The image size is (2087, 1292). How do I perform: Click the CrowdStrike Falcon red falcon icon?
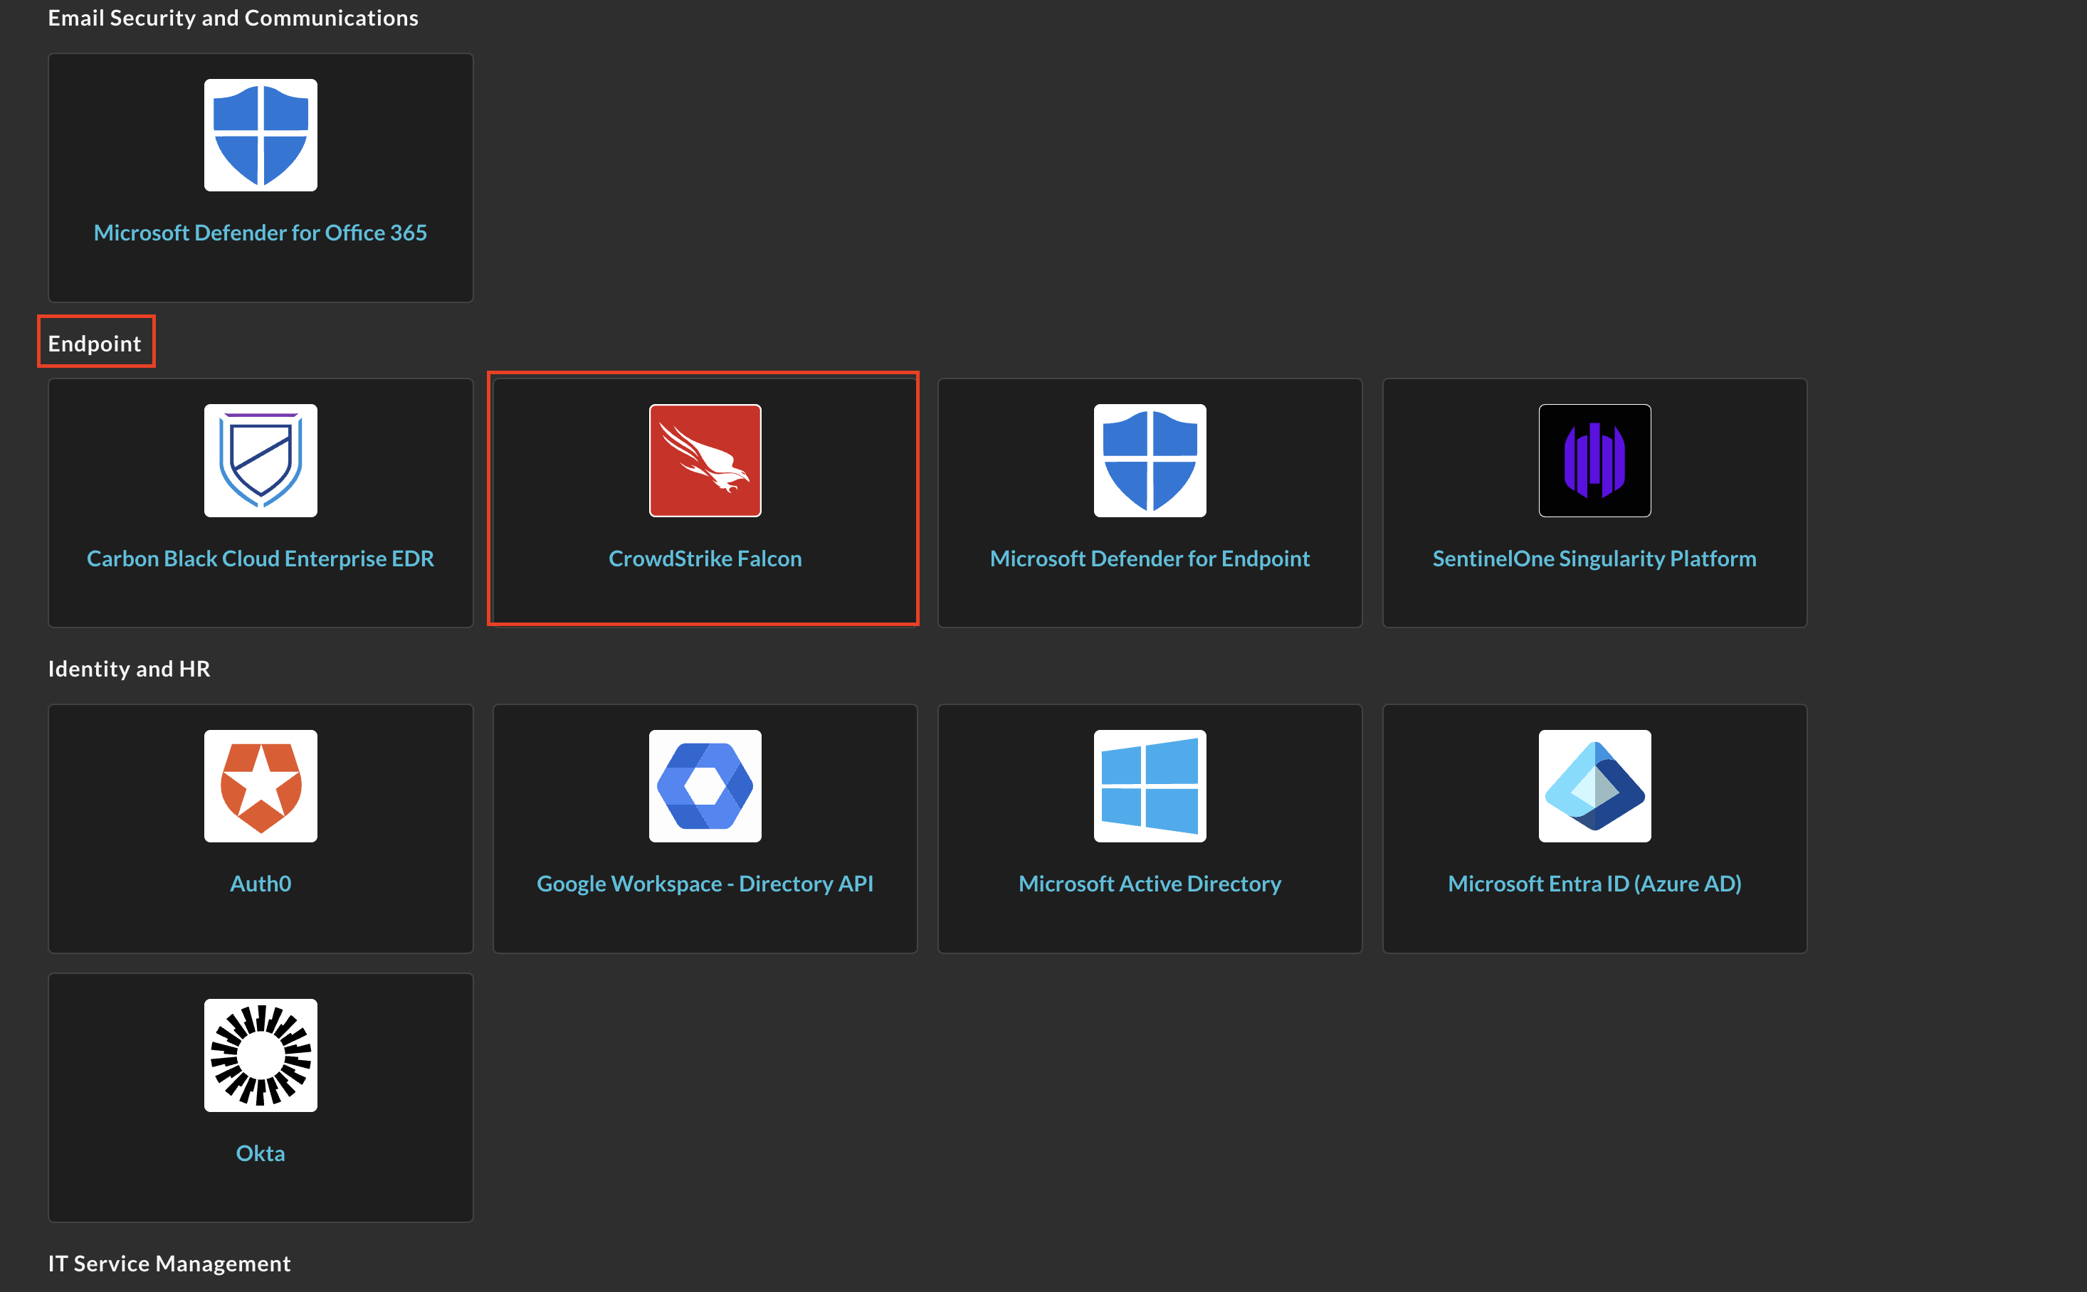click(x=705, y=460)
